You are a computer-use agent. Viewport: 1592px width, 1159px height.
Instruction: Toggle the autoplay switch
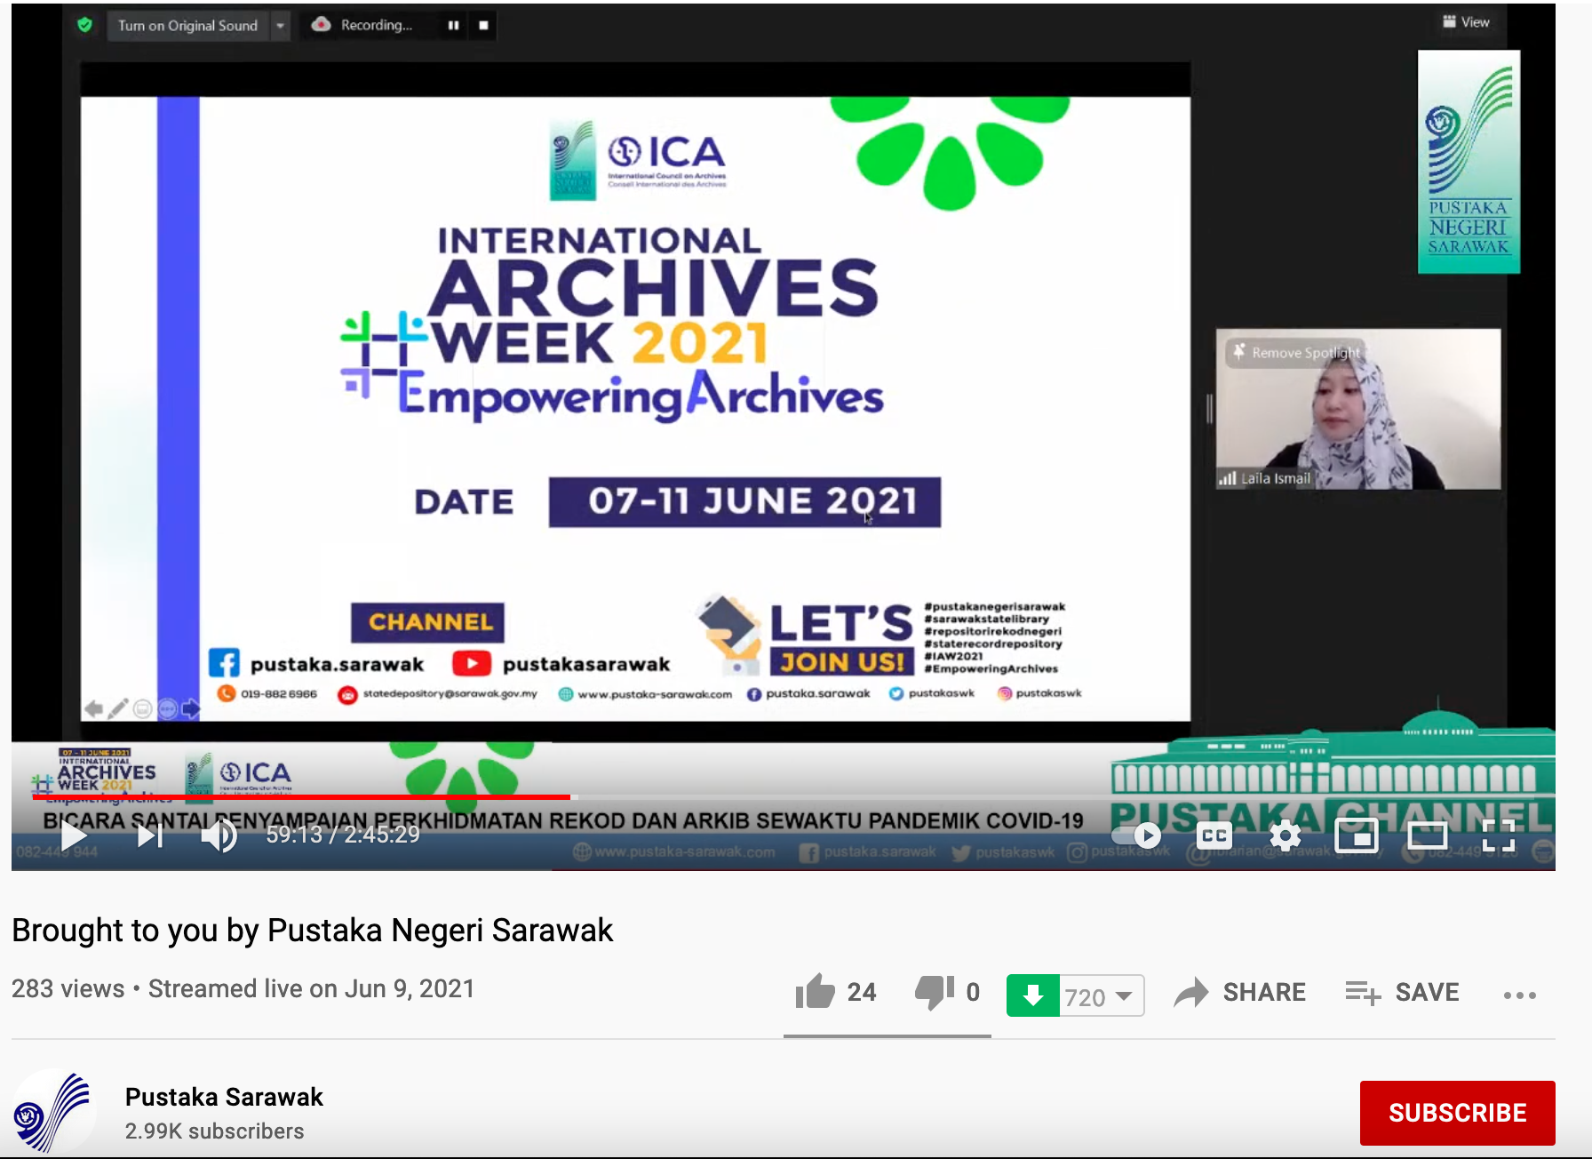point(1136,835)
